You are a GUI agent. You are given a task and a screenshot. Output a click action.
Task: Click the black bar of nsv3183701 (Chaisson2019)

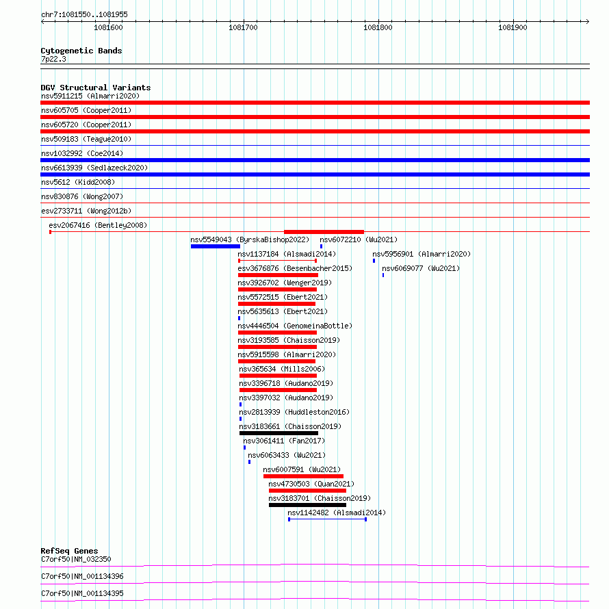[307, 505]
